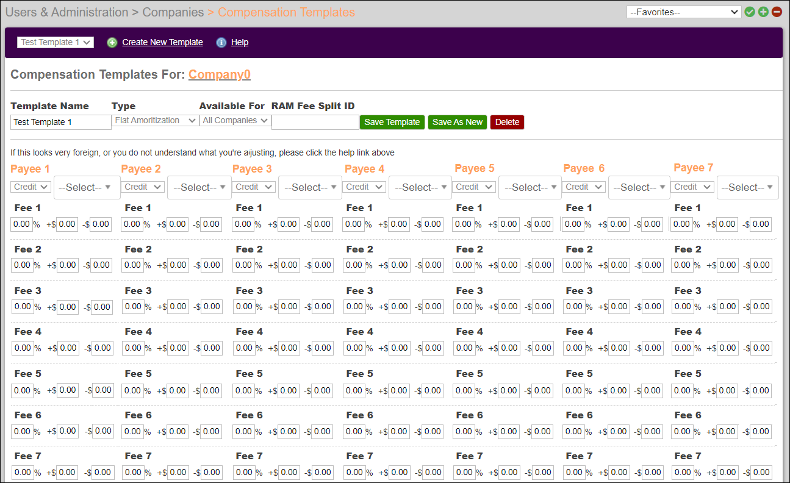
Task: Click the Template Name text field
Action: pyautogui.click(x=60, y=122)
